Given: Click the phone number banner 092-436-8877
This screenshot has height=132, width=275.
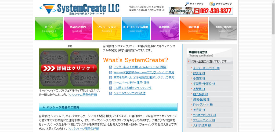Looking at the screenshot, I should point(201,11).
